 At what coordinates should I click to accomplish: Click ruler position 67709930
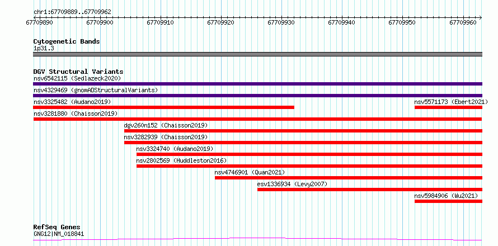281,22
